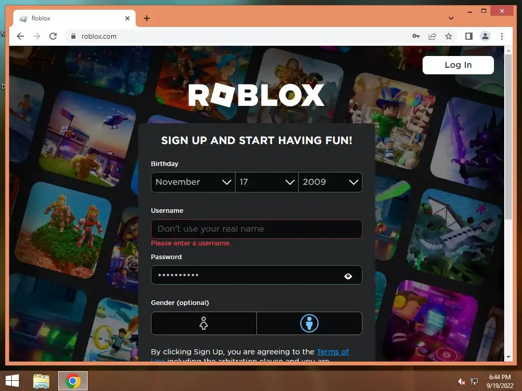Go back using the browser back arrow

[20, 36]
